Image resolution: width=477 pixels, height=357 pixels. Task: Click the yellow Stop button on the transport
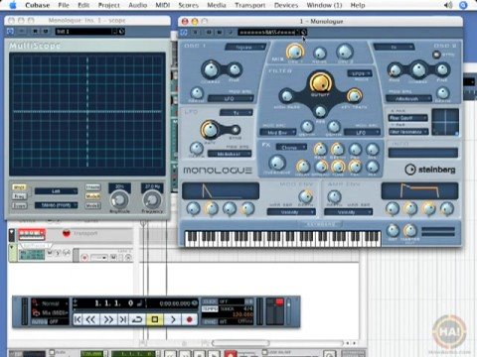(x=154, y=319)
